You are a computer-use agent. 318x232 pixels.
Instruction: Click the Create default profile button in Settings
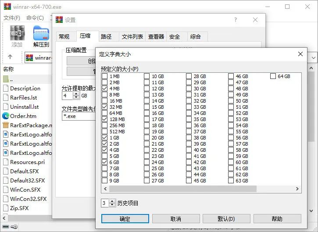click(81, 61)
